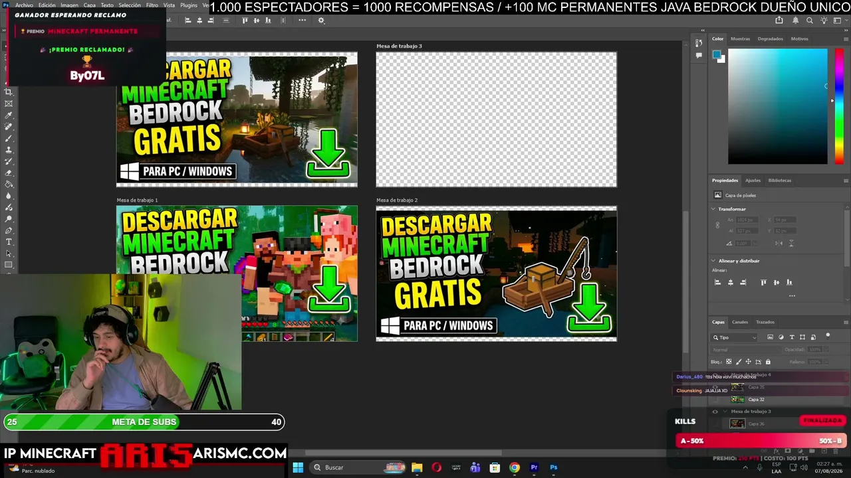This screenshot has height=478, width=851.
Task: Select the Path Selection tool
Action: (9, 254)
